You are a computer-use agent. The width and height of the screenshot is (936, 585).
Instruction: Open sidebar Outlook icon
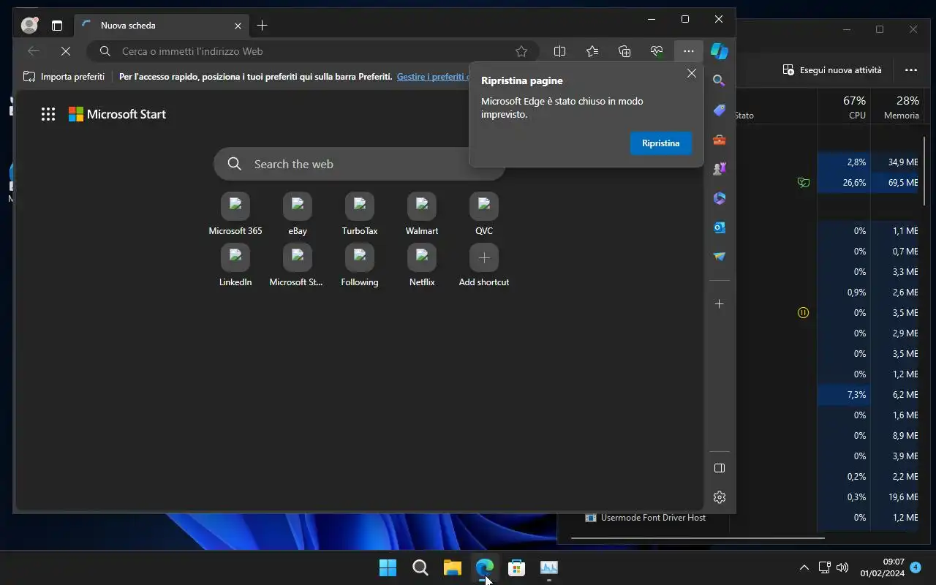(x=719, y=227)
